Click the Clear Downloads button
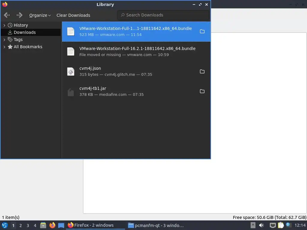This screenshot has width=307, height=230. pyautogui.click(x=73, y=15)
